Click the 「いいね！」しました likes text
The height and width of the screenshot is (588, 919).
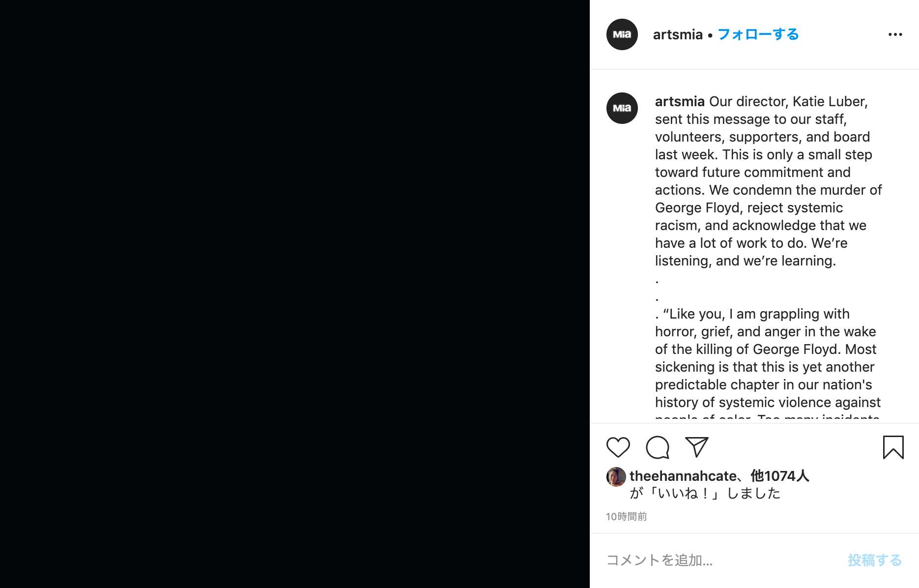point(705,493)
